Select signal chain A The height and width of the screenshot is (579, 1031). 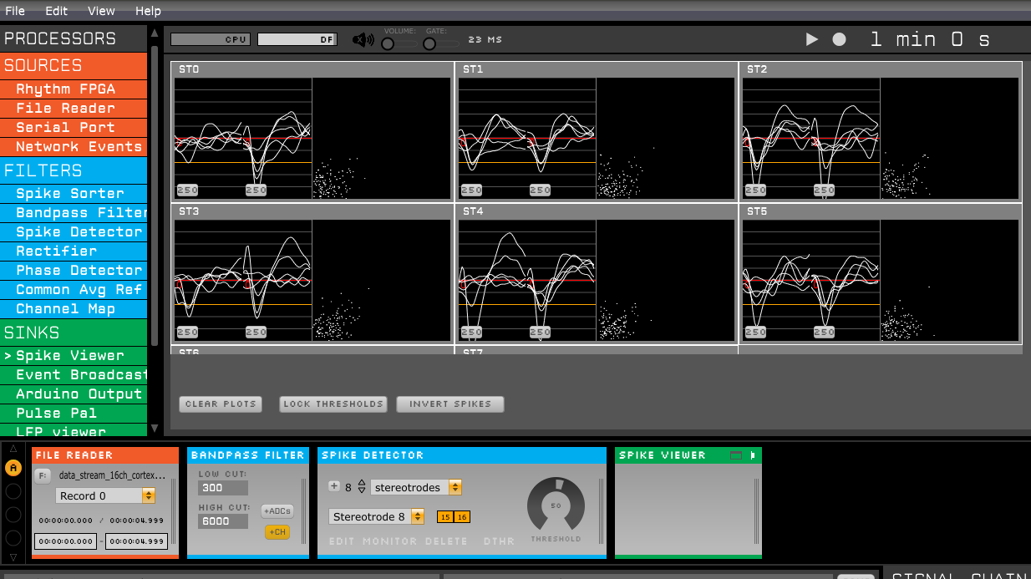tap(13, 468)
